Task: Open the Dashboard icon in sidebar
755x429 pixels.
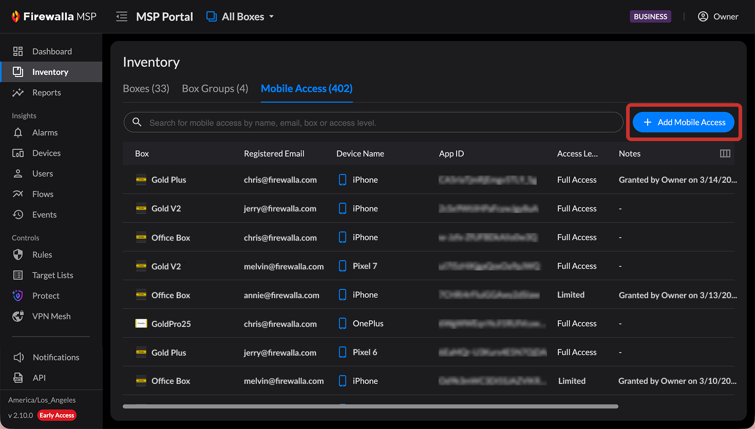Action: [18, 51]
